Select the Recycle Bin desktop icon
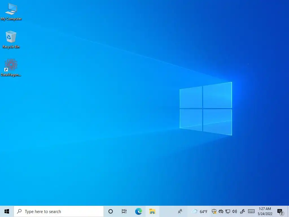The width and height of the screenshot is (289, 217). pyautogui.click(x=11, y=40)
